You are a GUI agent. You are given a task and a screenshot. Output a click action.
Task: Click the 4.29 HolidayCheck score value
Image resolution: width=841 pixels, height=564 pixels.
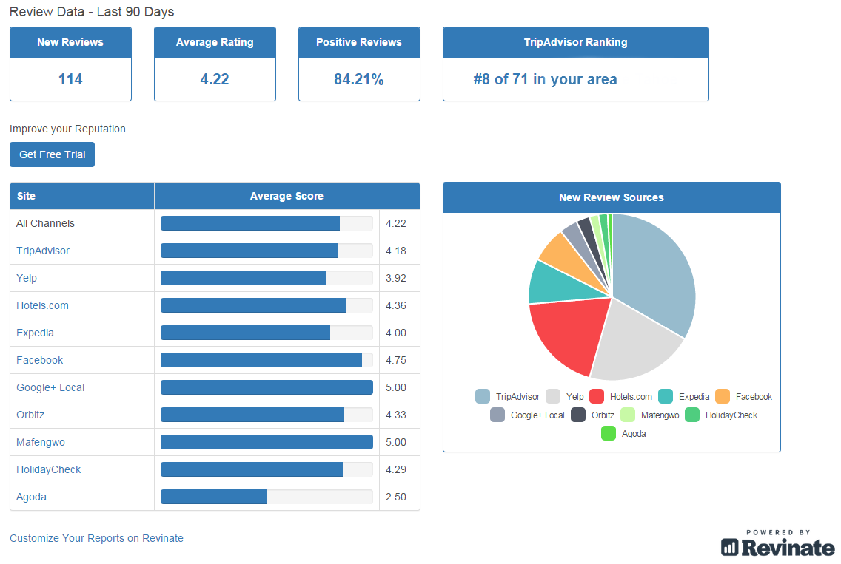(396, 469)
